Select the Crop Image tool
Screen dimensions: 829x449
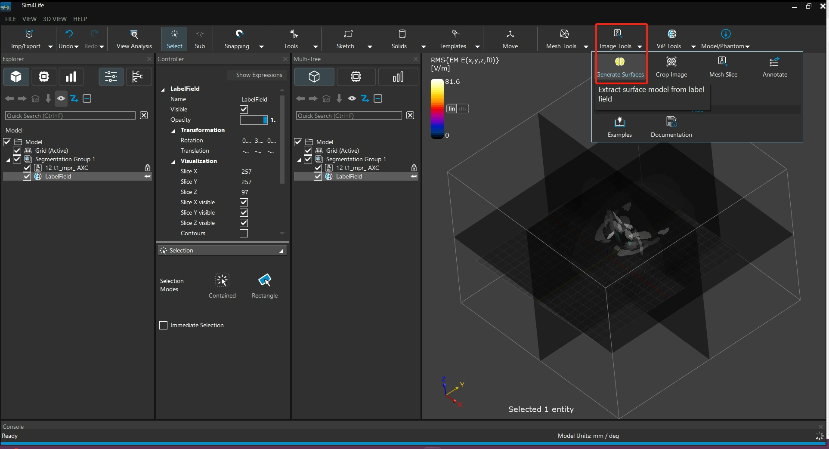pos(671,67)
